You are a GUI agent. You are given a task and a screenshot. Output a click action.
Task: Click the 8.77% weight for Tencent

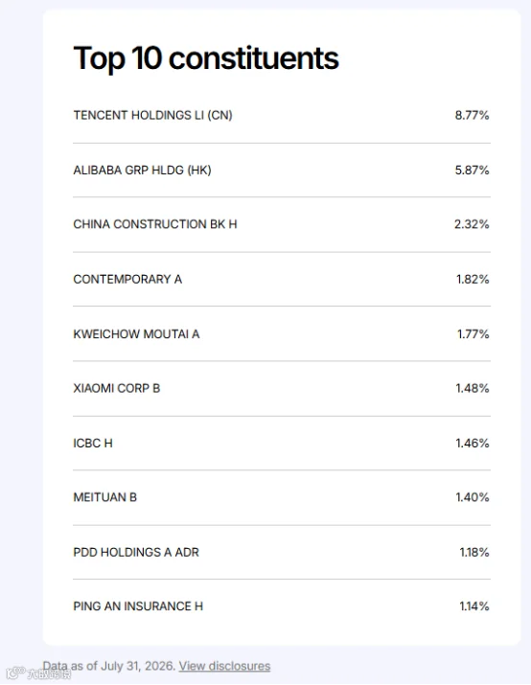(472, 115)
